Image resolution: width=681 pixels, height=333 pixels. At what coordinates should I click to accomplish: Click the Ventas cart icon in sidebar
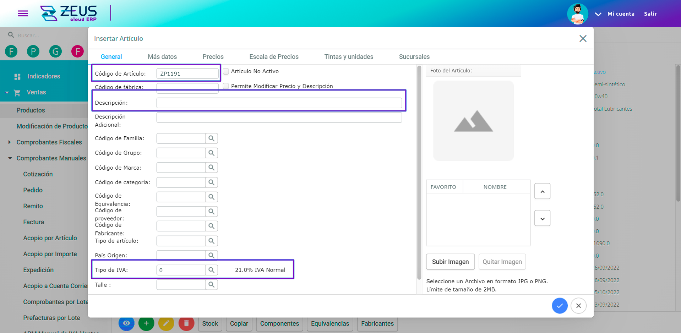tap(17, 92)
